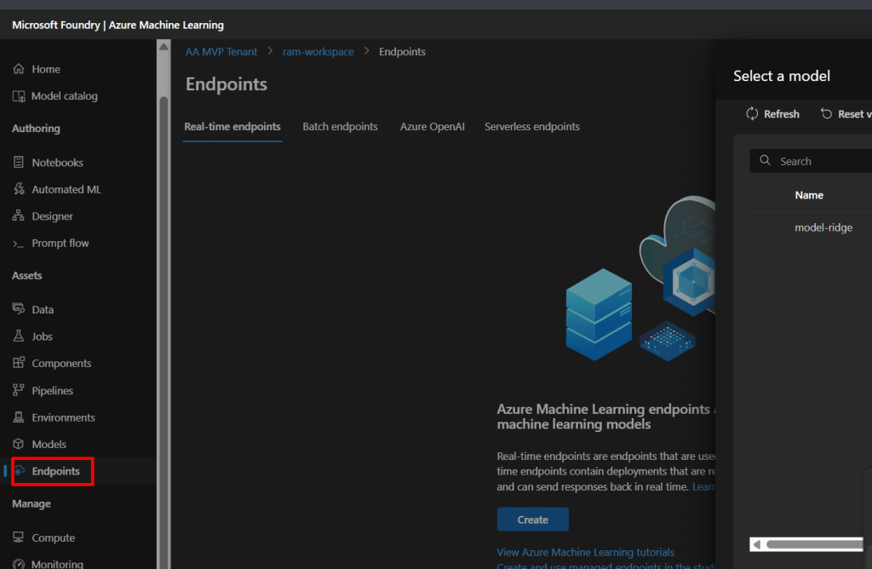This screenshot has width=872, height=569.
Task: Click the Data asset icon
Action: pos(19,310)
